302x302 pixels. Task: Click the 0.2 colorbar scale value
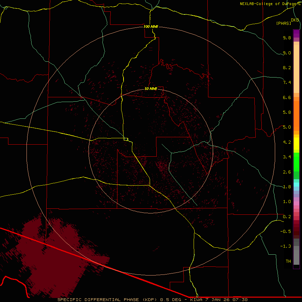click(287, 217)
